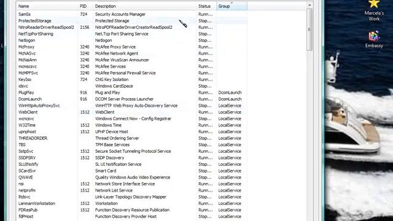Select the wcncsvc service
The width and height of the screenshot is (393, 221).
coord(26,118)
